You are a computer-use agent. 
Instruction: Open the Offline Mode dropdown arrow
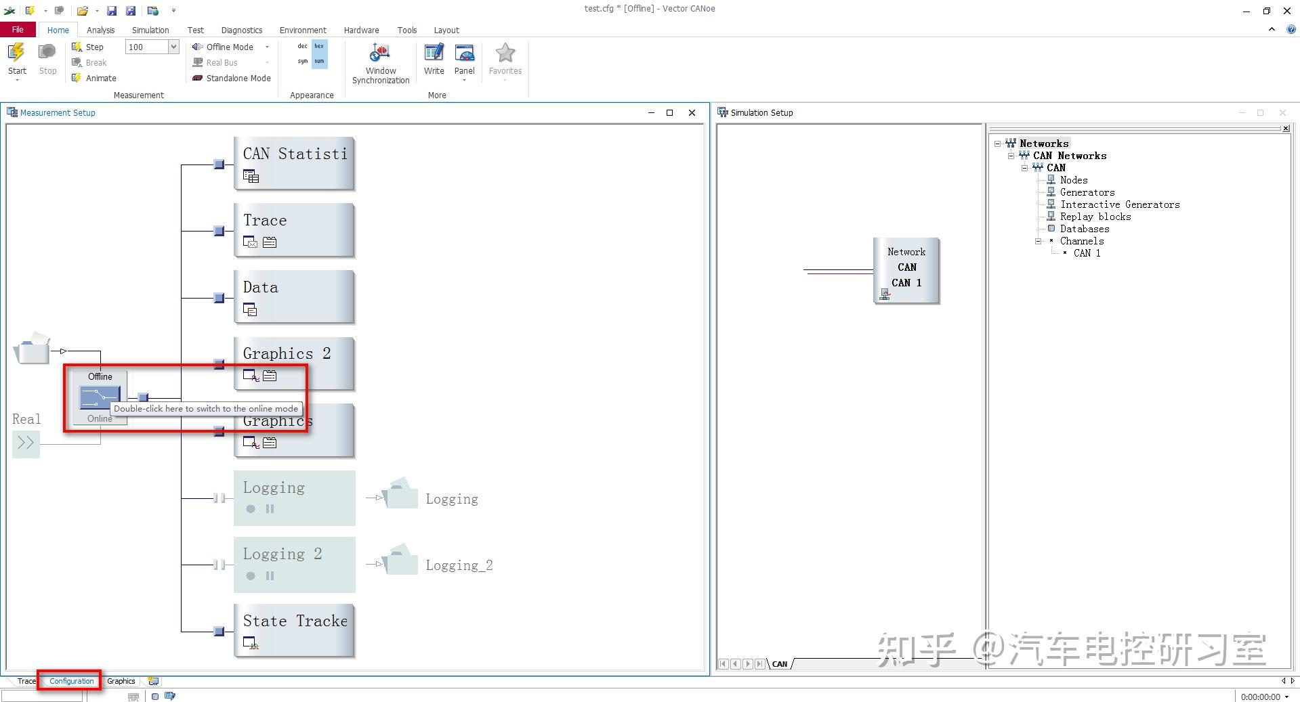tap(267, 47)
